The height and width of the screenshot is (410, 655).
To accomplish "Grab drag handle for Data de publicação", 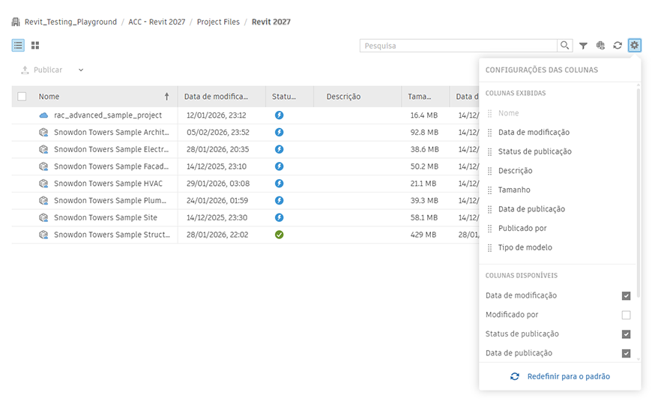I will point(489,209).
